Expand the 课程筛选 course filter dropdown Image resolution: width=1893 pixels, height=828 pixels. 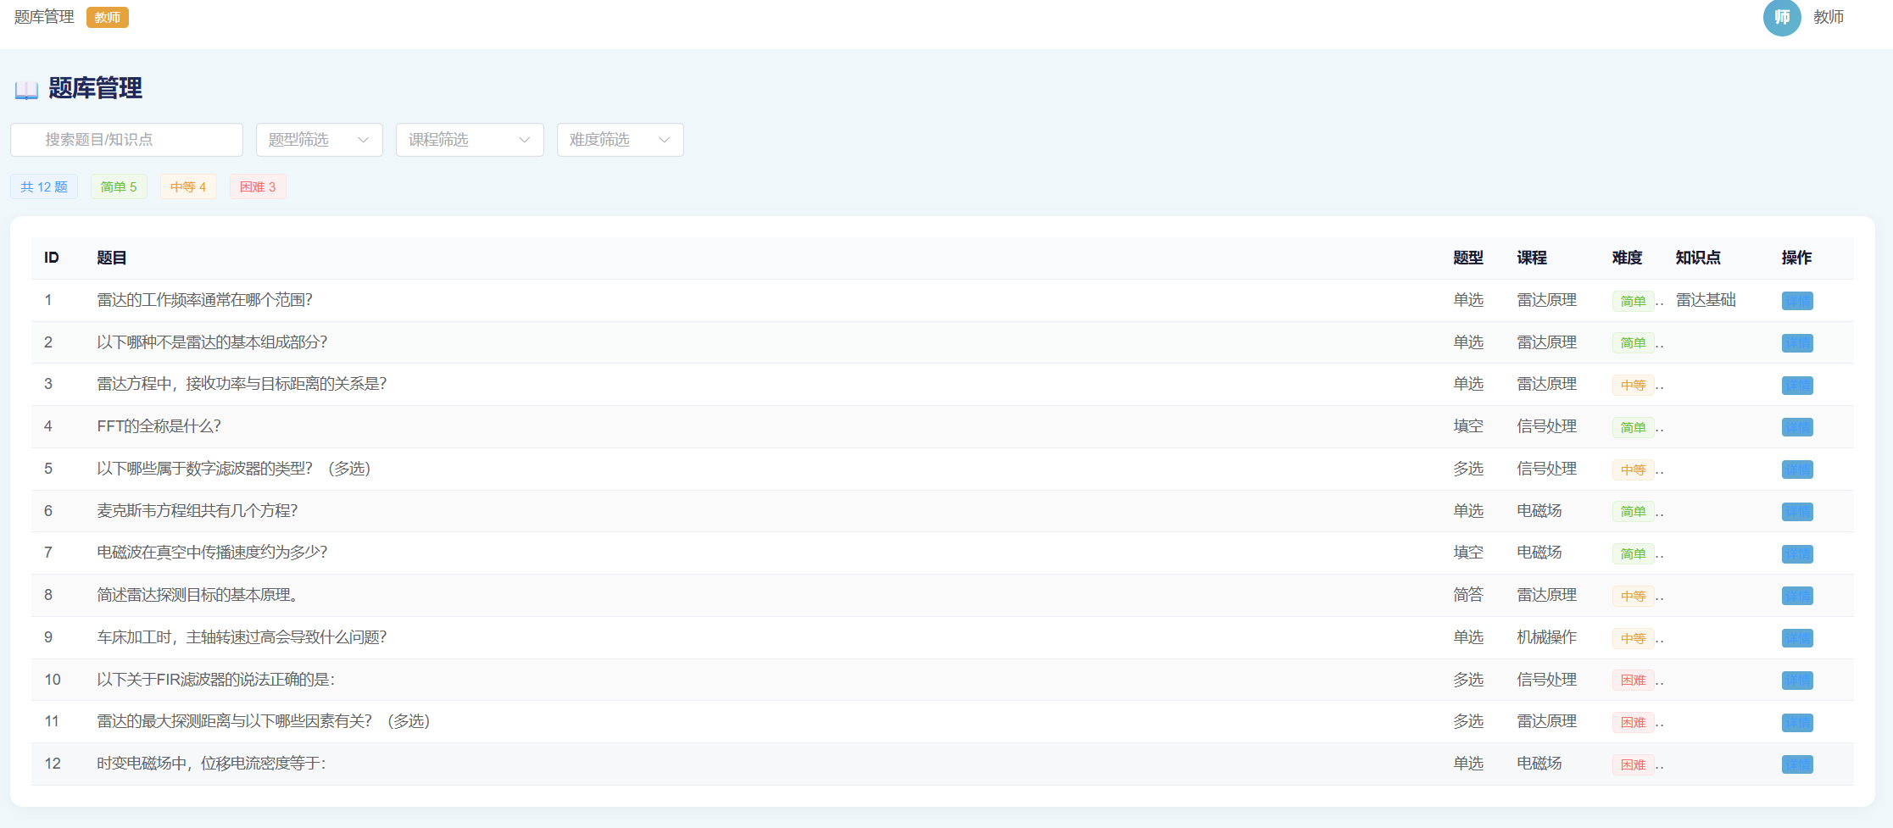tap(469, 140)
